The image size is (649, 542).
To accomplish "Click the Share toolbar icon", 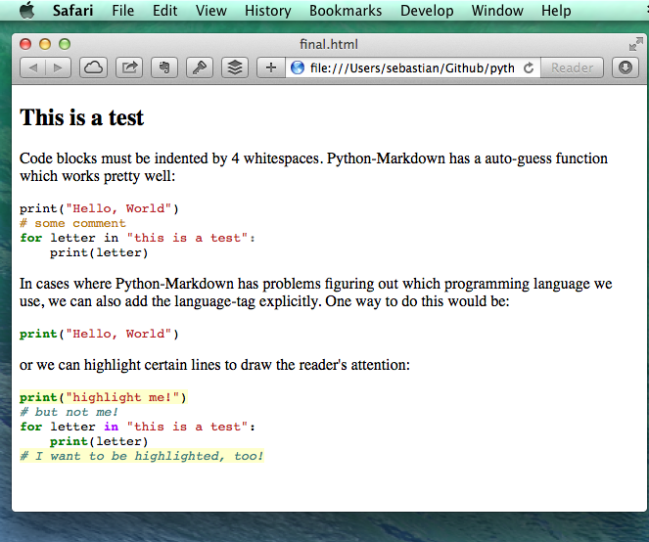I will click(x=128, y=68).
